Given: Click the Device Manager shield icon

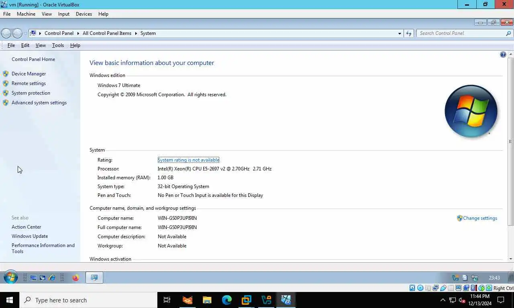Looking at the screenshot, I should [x=6, y=74].
